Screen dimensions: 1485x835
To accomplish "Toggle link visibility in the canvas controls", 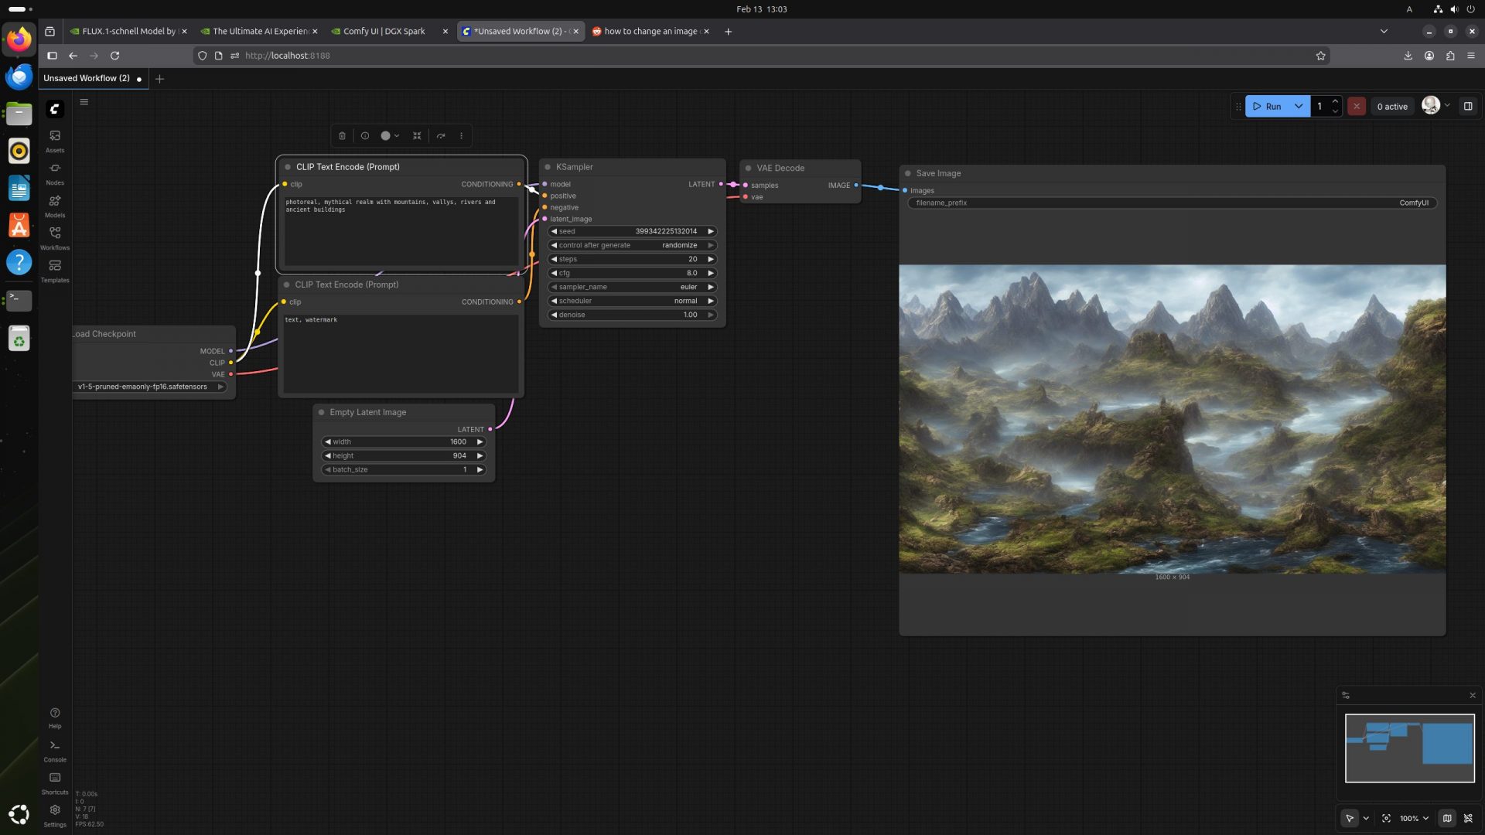I will (x=1468, y=818).
